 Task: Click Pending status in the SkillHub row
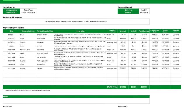click(x=176, y=68)
